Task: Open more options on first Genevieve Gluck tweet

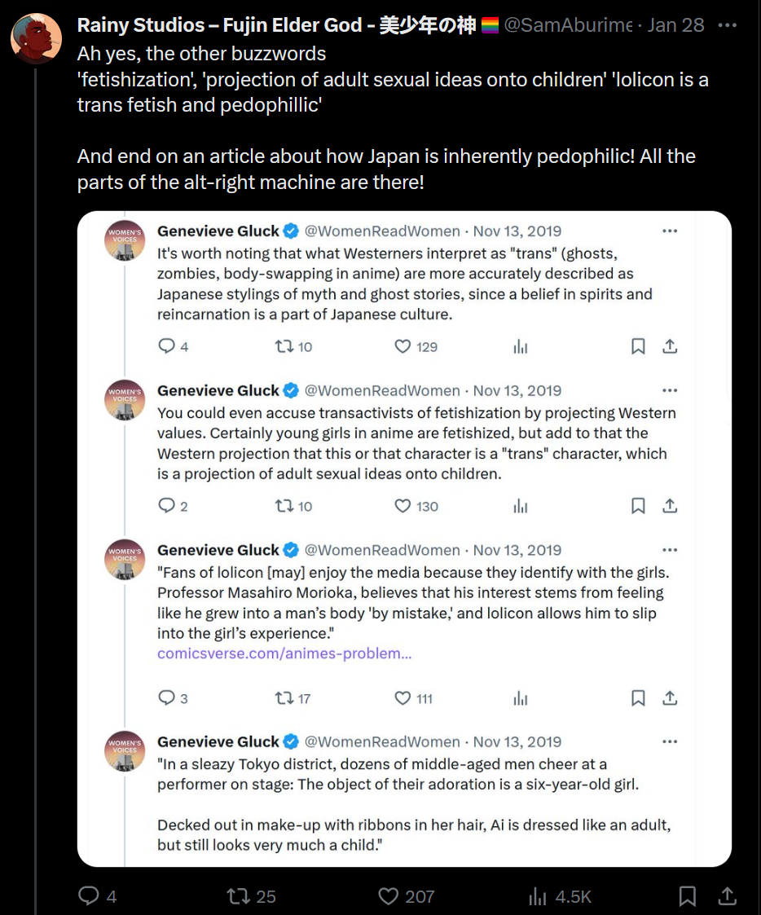Action: click(x=670, y=231)
